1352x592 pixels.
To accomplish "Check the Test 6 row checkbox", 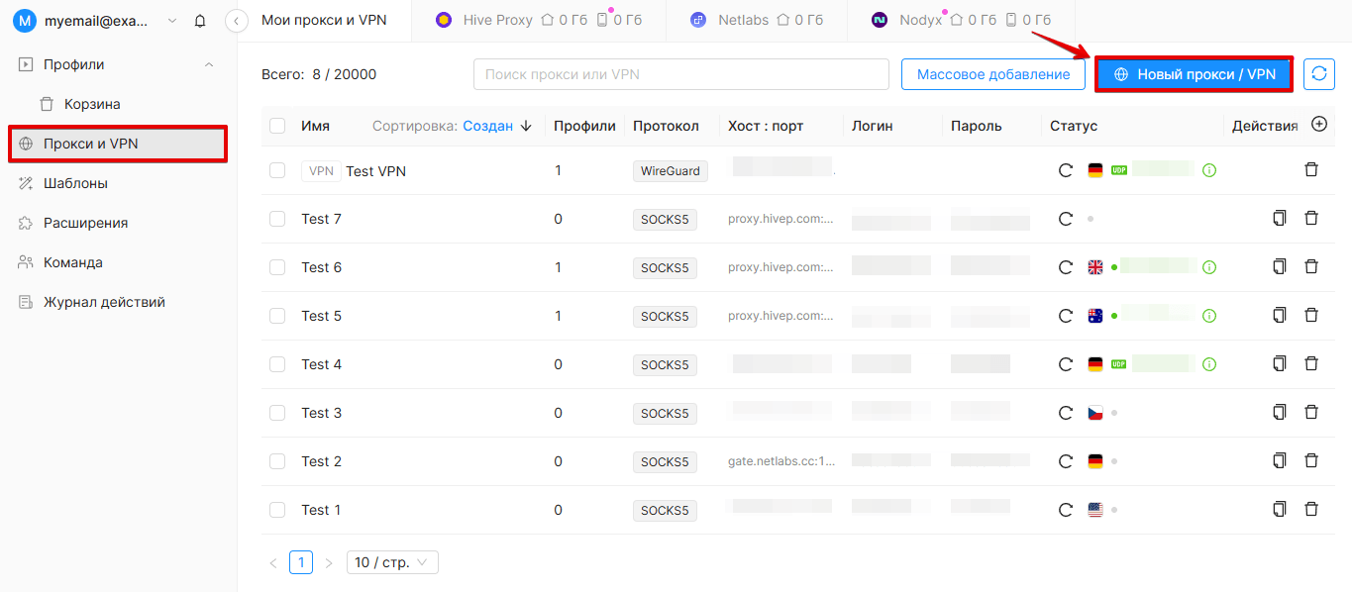I will pyautogui.click(x=277, y=267).
